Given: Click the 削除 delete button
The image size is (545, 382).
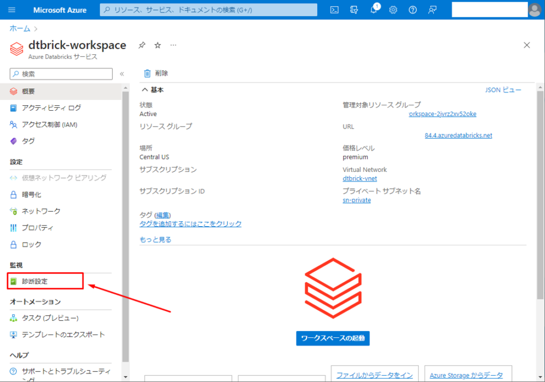Looking at the screenshot, I should (x=156, y=73).
